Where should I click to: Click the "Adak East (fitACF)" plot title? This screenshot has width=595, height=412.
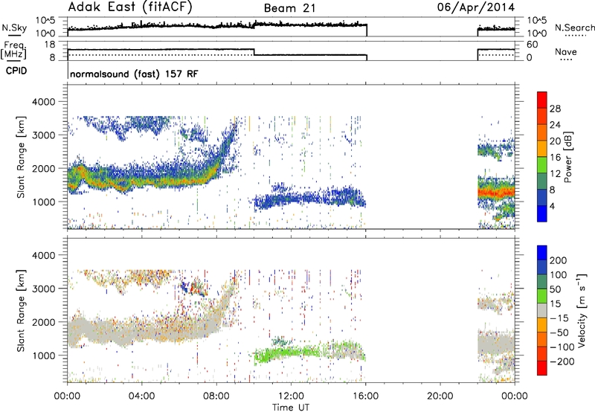pos(130,7)
